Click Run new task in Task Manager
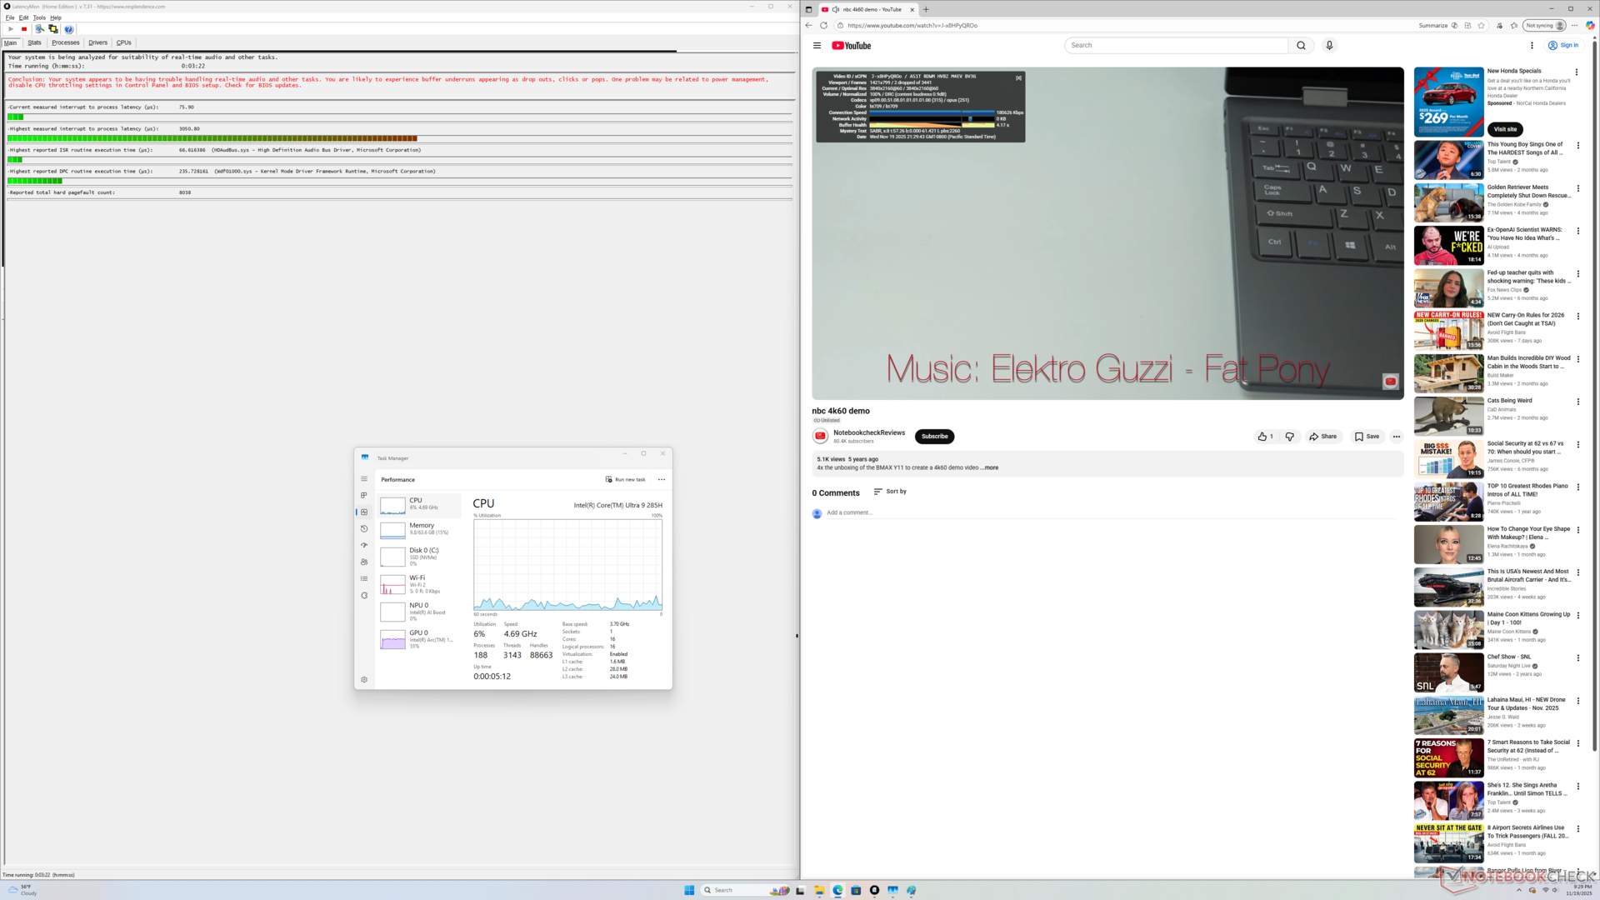Image resolution: width=1600 pixels, height=900 pixels. [x=625, y=479]
